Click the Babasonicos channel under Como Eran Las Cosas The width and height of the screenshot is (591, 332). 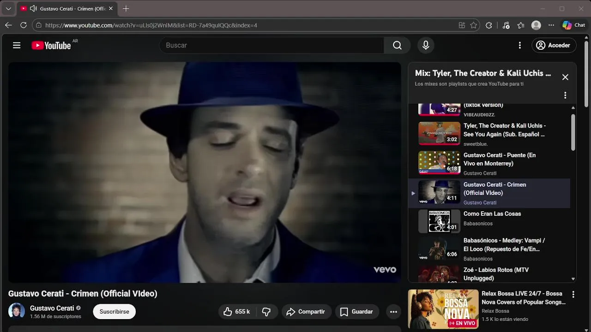(x=478, y=224)
